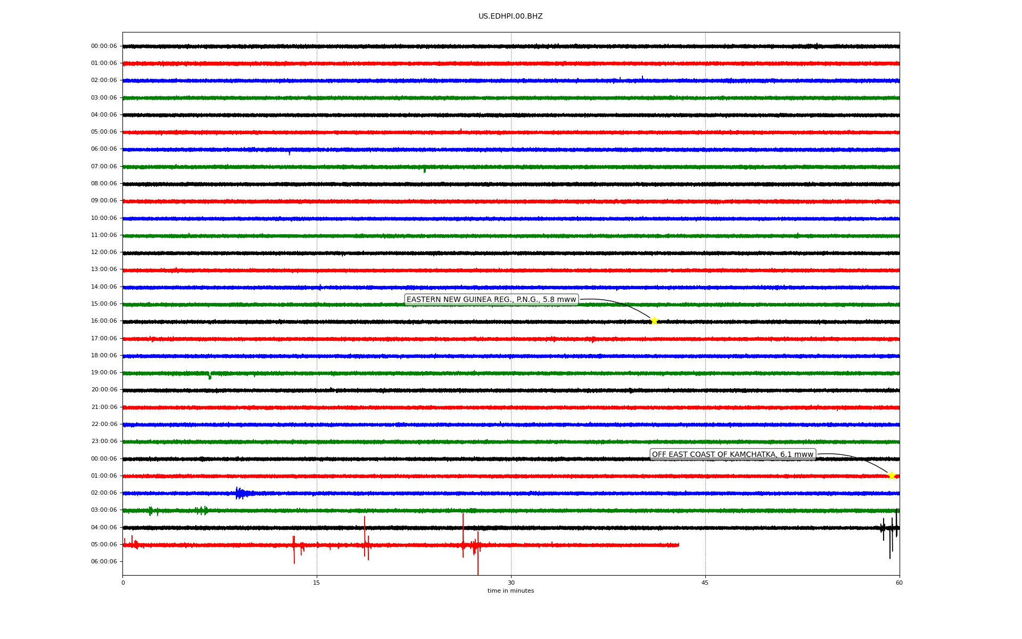1022x639 pixels.
Task: Click the 10:00:06 row label
Action: [104, 218]
